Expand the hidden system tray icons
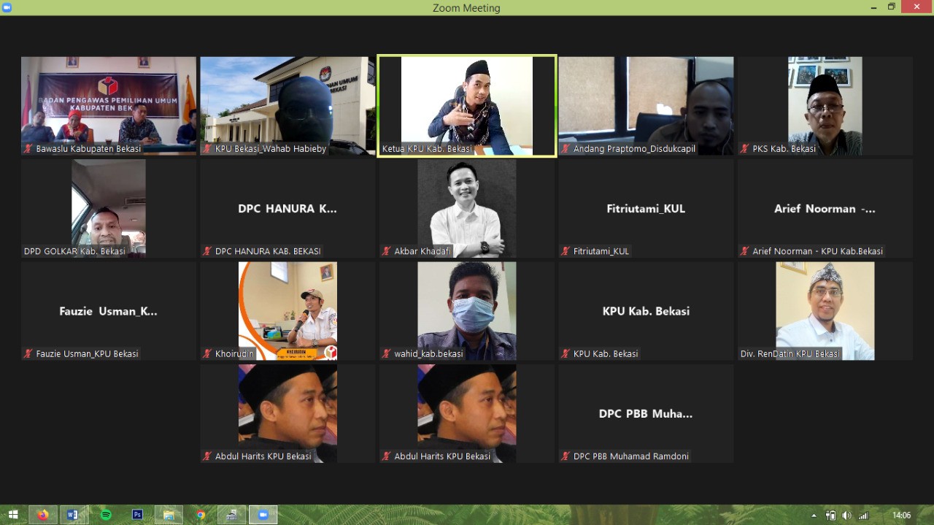The image size is (934, 525). click(x=814, y=516)
